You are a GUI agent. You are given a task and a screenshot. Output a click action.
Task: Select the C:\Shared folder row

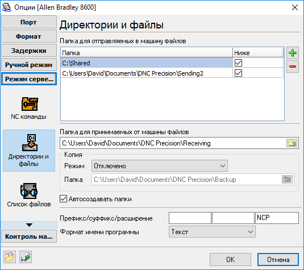[147, 63]
